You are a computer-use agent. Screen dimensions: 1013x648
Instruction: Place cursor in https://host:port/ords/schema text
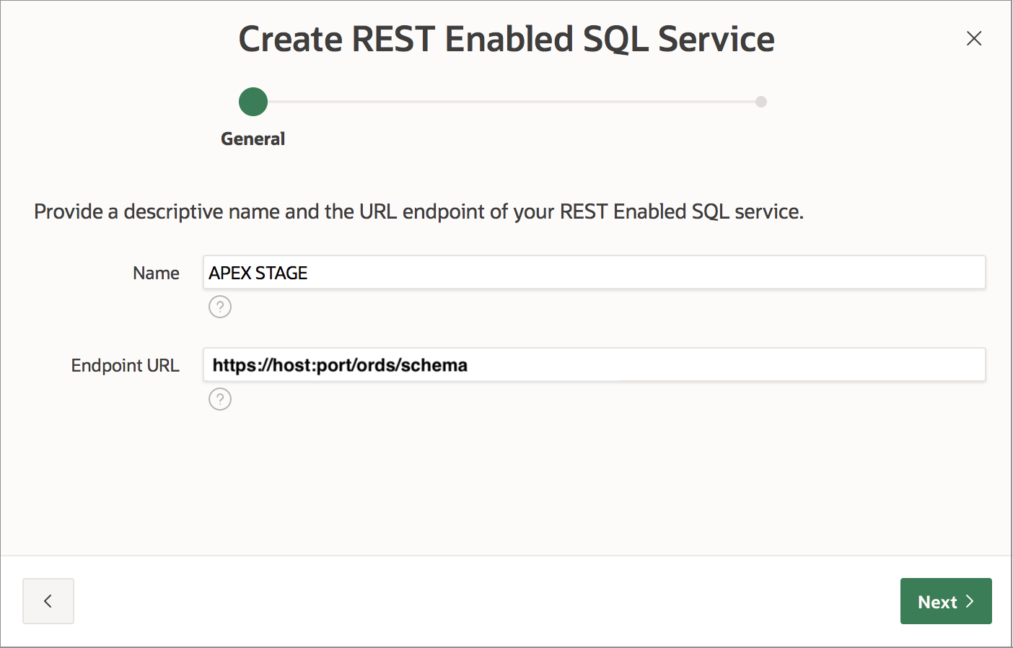(x=340, y=365)
